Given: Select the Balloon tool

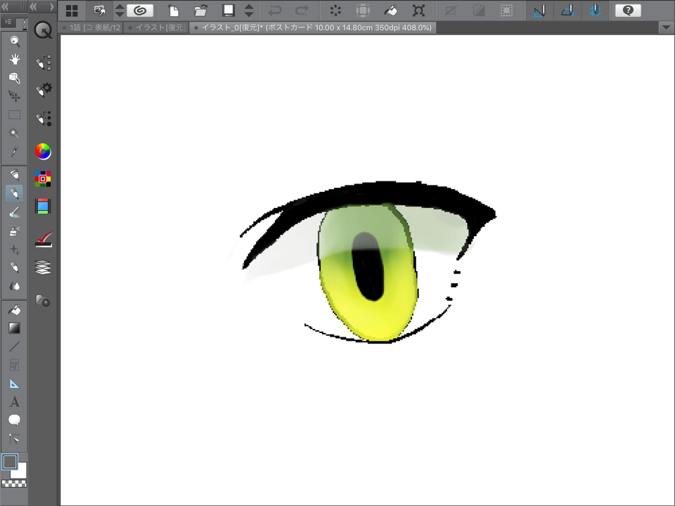Looking at the screenshot, I should 15,420.
